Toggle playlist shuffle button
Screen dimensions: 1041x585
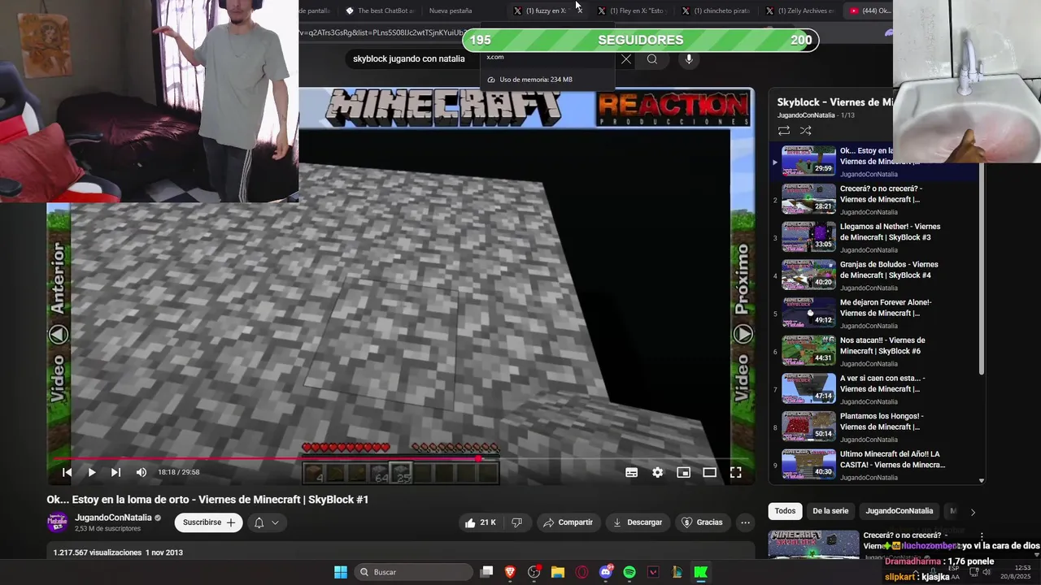click(x=805, y=131)
